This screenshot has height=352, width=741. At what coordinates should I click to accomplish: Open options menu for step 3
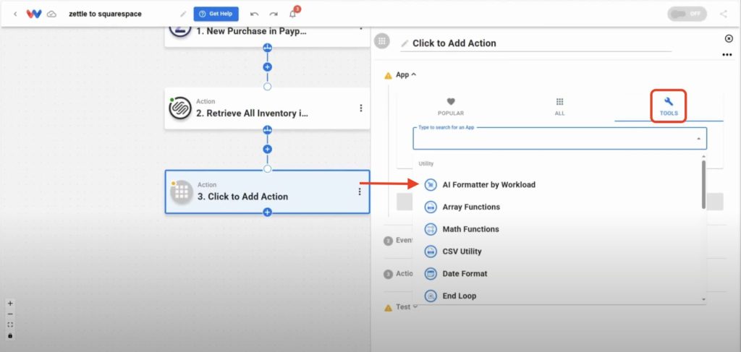click(360, 192)
